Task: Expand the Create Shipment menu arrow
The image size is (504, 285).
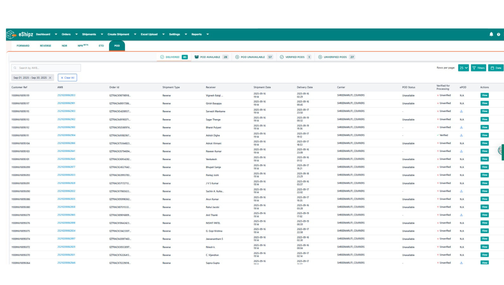Action: pyautogui.click(x=135, y=34)
